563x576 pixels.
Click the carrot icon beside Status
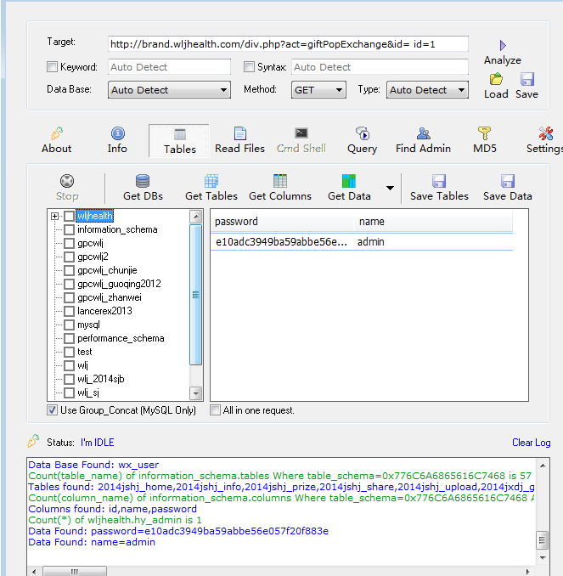click(x=33, y=441)
